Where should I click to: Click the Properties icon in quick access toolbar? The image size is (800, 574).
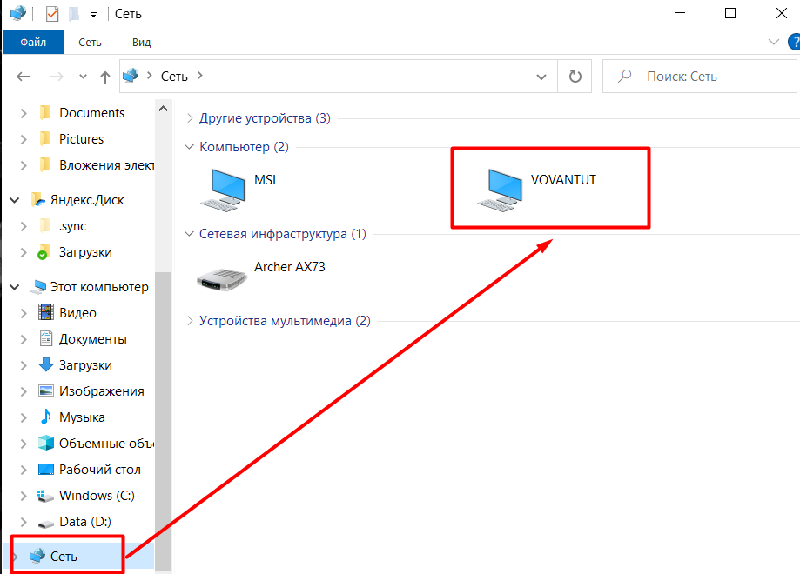[x=52, y=14]
